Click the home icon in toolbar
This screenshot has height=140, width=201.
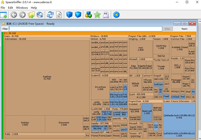pyautogui.click(x=40, y=15)
